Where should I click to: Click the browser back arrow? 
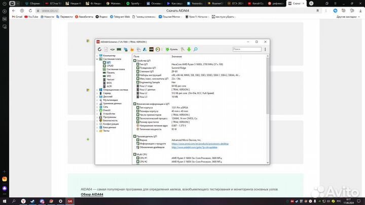click(x=14, y=11)
